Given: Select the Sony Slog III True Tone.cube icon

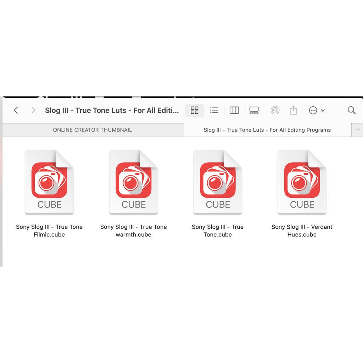Looking at the screenshot, I should [218, 182].
